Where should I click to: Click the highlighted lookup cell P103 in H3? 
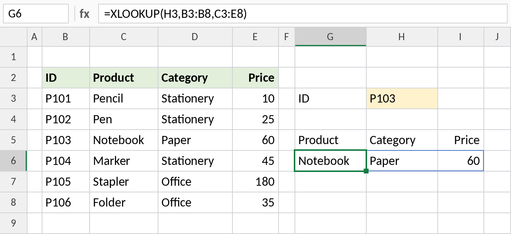(x=402, y=98)
